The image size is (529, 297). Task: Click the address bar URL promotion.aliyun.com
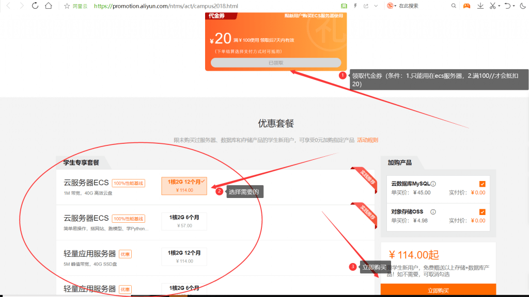click(x=166, y=6)
